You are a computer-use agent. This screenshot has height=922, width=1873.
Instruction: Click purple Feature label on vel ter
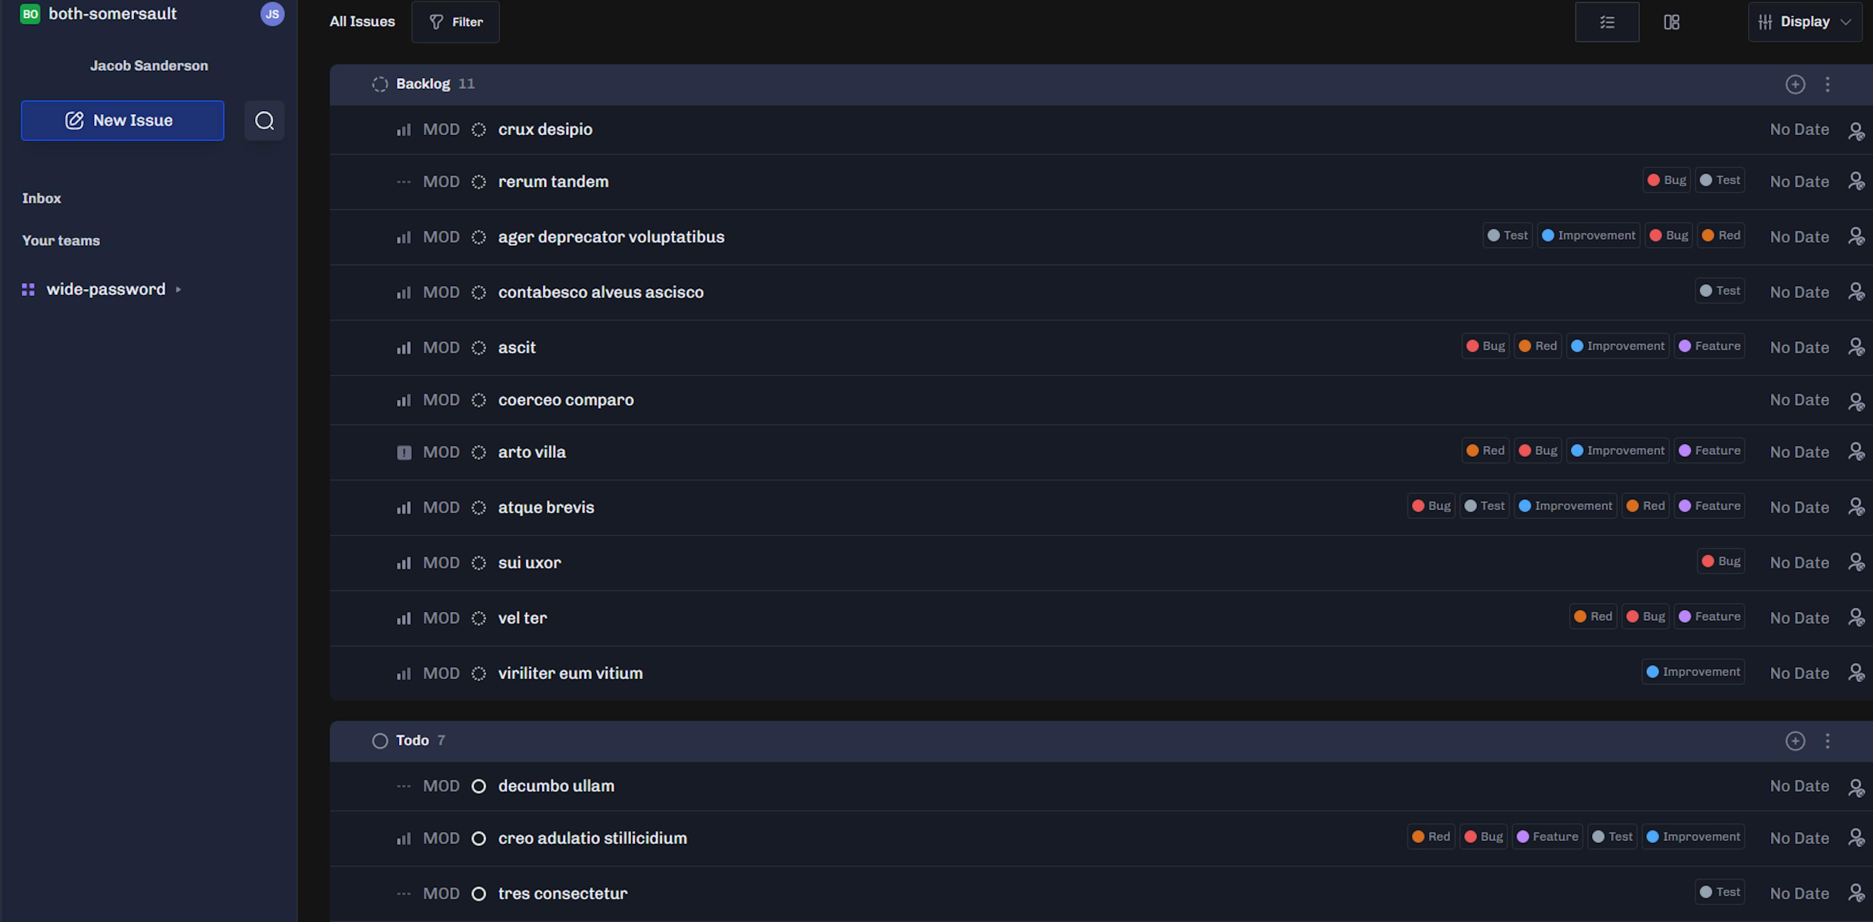click(x=1709, y=617)
